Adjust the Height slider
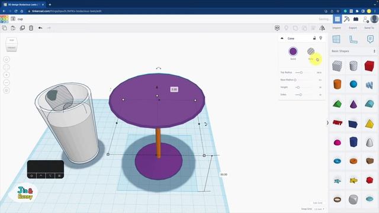Viewport: 379px width, 213px height. coord(298,88)
